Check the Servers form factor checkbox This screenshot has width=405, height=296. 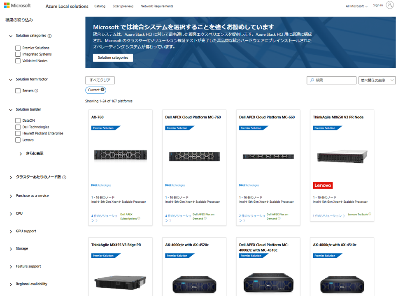click(x=18, y=91)
